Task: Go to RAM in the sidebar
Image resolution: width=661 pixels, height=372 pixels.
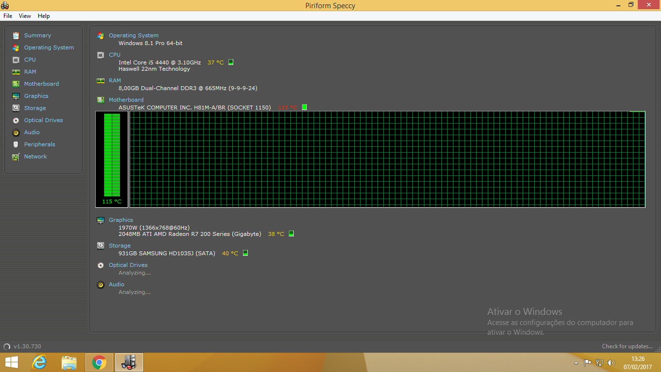Action: 30,72
